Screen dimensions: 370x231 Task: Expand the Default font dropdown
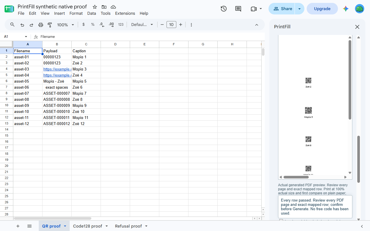(x=142, y=25)
